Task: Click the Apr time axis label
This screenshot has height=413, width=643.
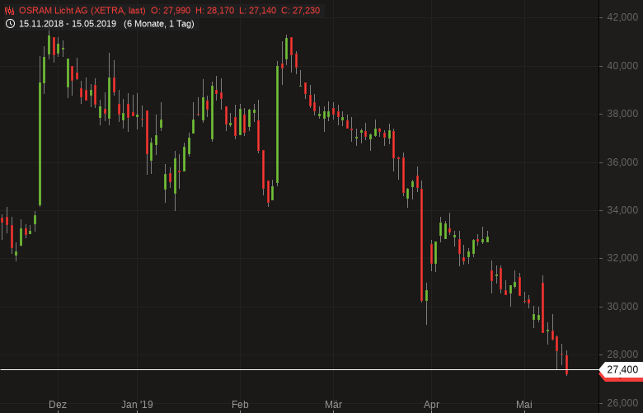Action: (431, 405)
